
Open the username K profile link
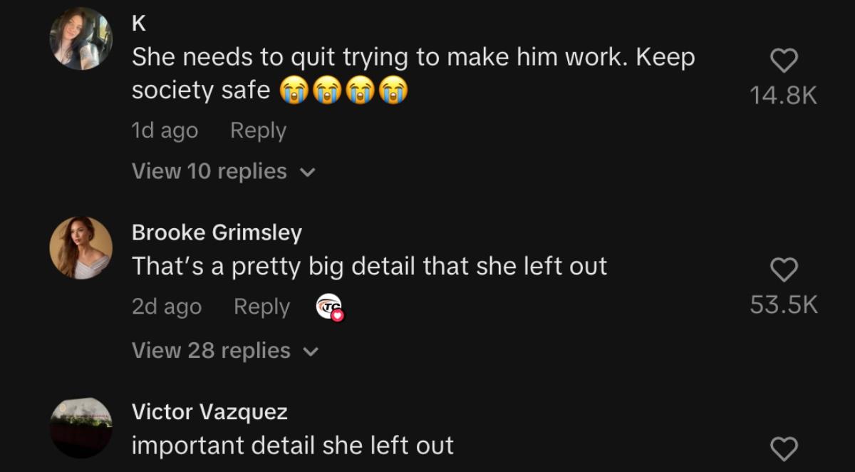pyautogui.click(x=139, y=24)
